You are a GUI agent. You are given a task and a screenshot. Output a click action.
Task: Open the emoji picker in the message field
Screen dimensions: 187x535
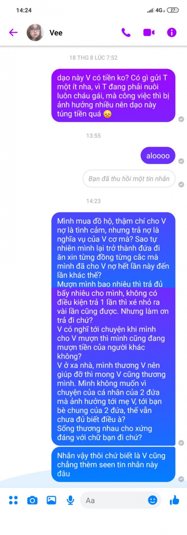tap(152, 500)
